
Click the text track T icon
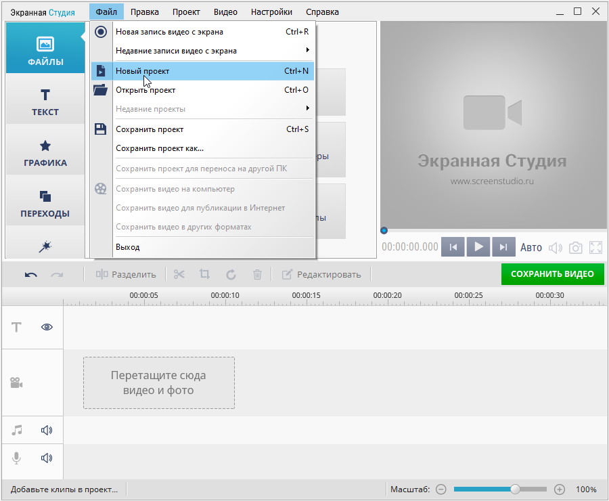pos(16,327)
